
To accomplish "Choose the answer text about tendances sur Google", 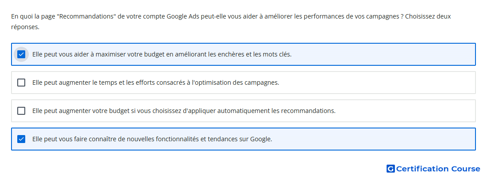I will [152, 139].
